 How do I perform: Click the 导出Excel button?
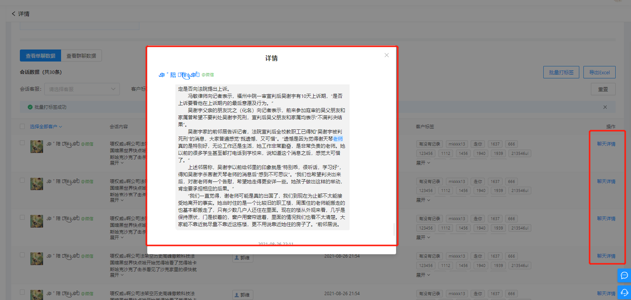click(600, 72)
